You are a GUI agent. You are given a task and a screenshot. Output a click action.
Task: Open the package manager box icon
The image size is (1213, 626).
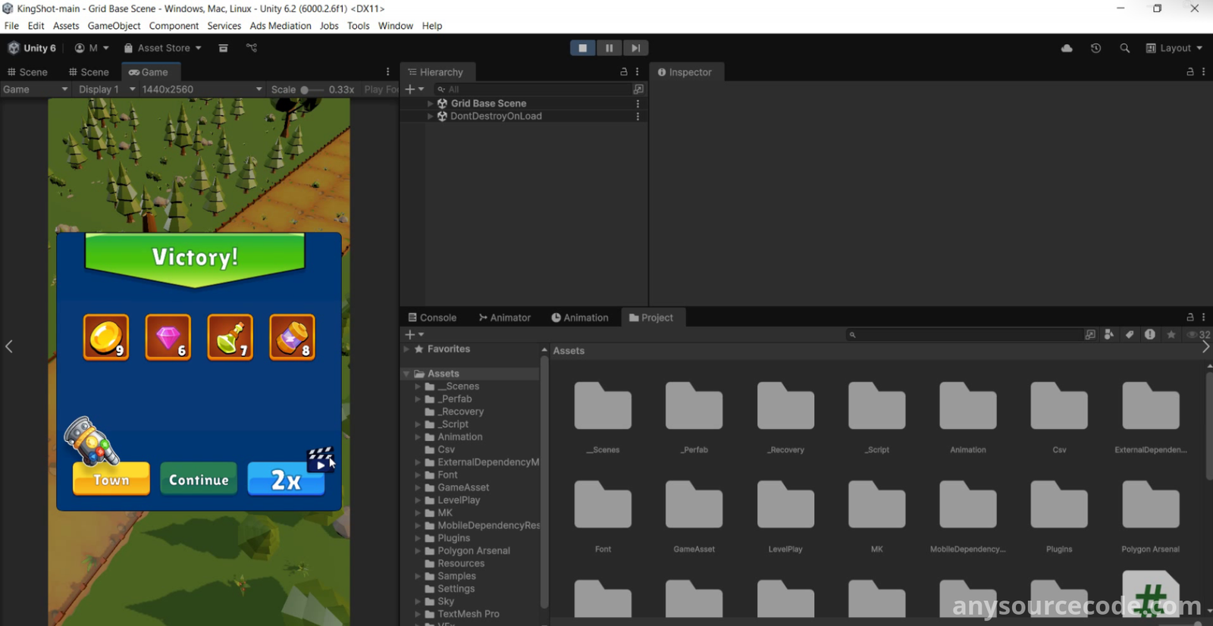[223, 48]
